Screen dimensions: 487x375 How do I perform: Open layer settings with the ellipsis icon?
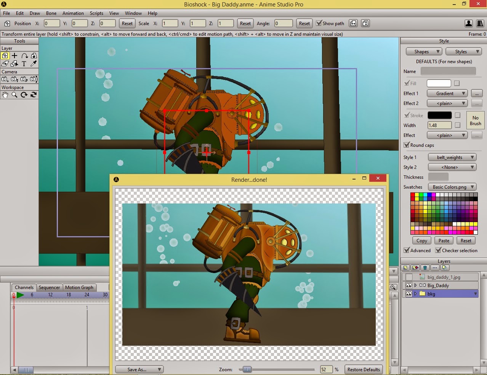pyautogui.click(x=435, y=268)
